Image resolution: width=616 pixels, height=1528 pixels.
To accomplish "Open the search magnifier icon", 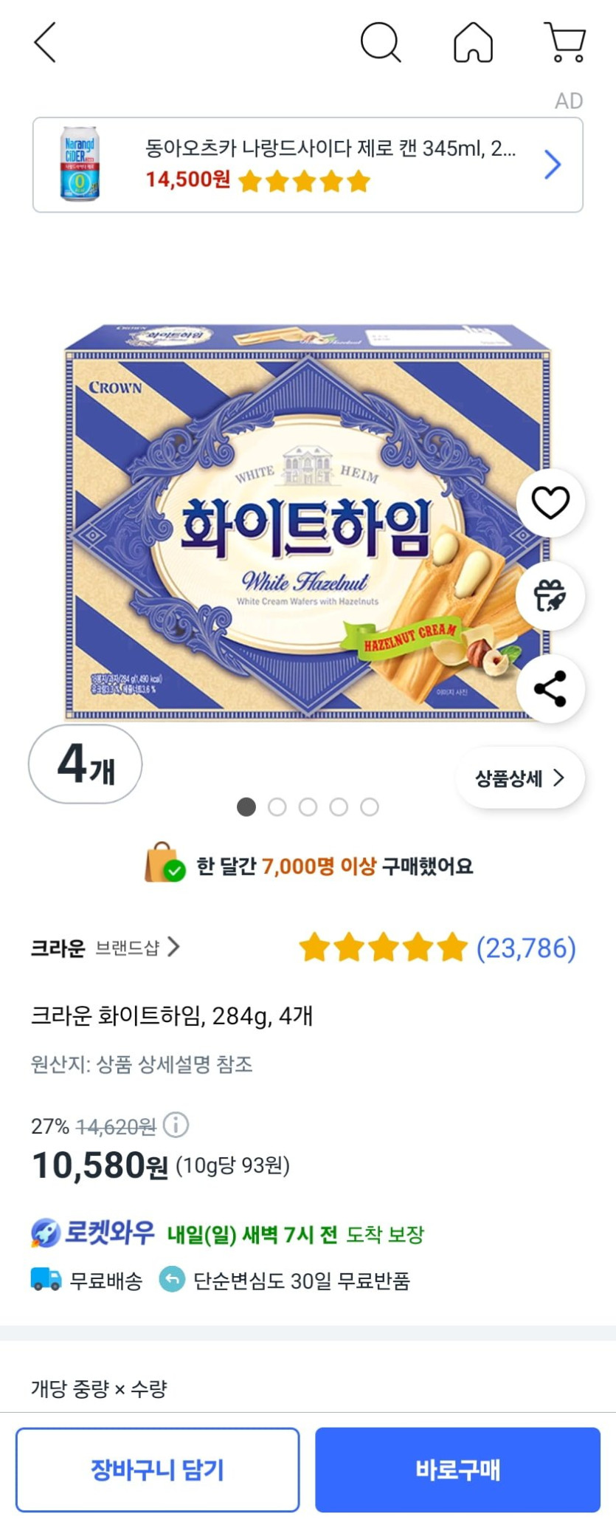I will coord(381,42).
